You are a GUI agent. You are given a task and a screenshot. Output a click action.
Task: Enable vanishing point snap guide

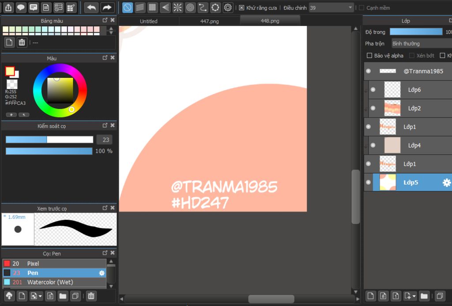[x=165, y=7]
